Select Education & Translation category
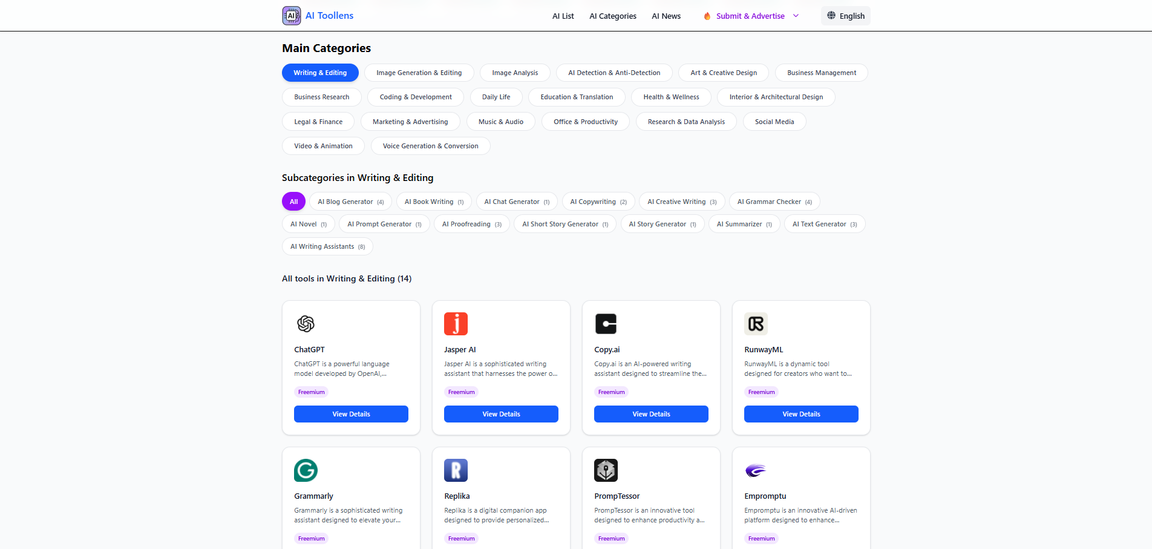This screenshot has height=549, width=1152. (x=577, y=97)
